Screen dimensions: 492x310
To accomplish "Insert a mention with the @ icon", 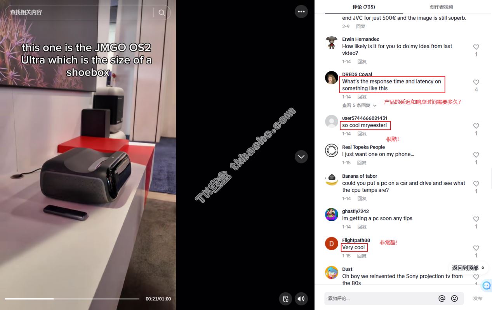I will coord(442,298).
